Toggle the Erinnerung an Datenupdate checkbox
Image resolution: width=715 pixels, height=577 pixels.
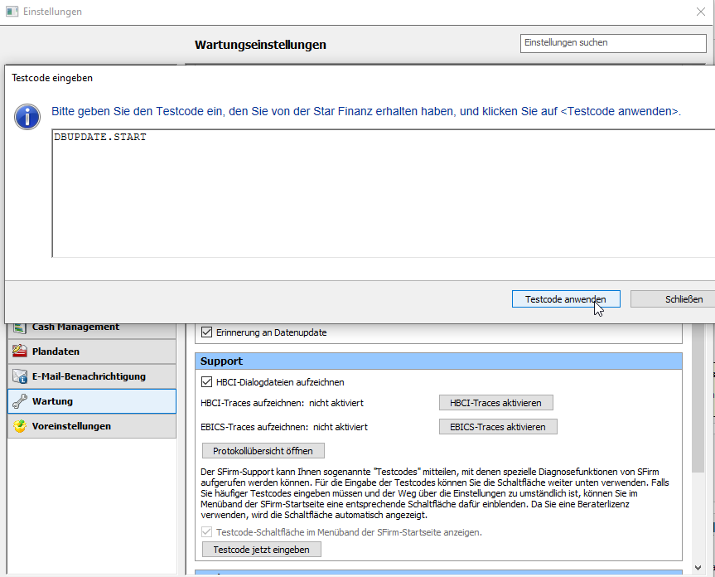pyautogui.click(x=207, y=332)
